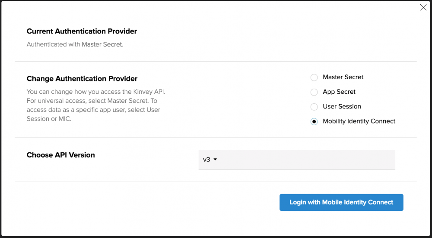This screenshot has height=238, width=432.
Task: Click "Authenticated with Master Secret." status text
Action: point(75,44)
